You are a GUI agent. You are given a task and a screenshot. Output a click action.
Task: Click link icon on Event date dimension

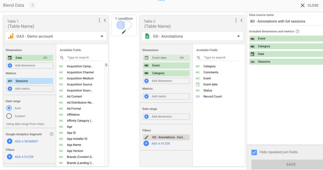pyautogui.click(x=182, y=58)
